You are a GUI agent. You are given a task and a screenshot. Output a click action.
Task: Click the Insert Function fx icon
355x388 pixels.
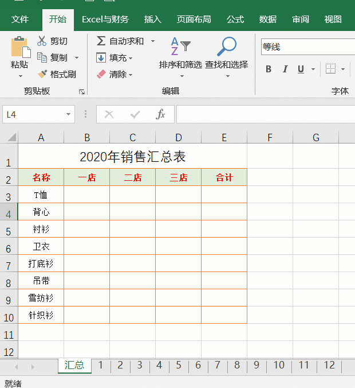point(160,114)
